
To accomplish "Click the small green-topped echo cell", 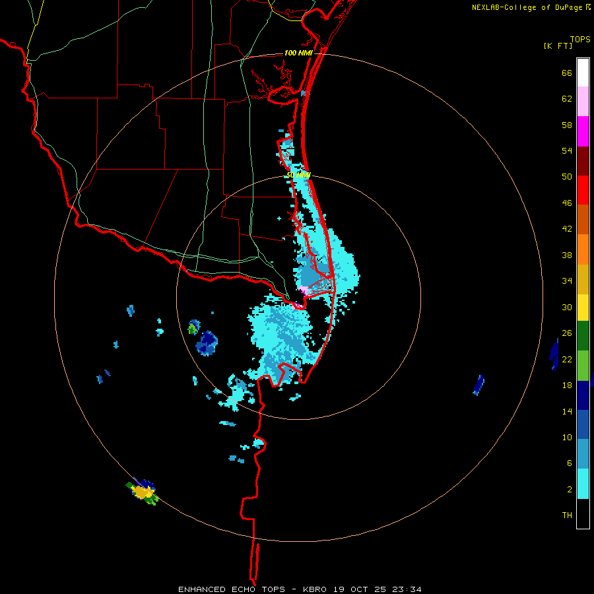I will 194,327.
